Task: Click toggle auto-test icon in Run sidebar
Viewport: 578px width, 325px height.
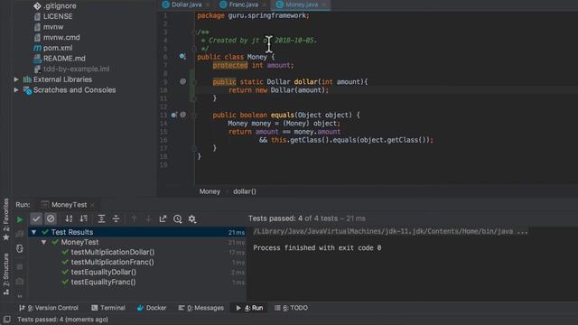Action: point(20,249)
